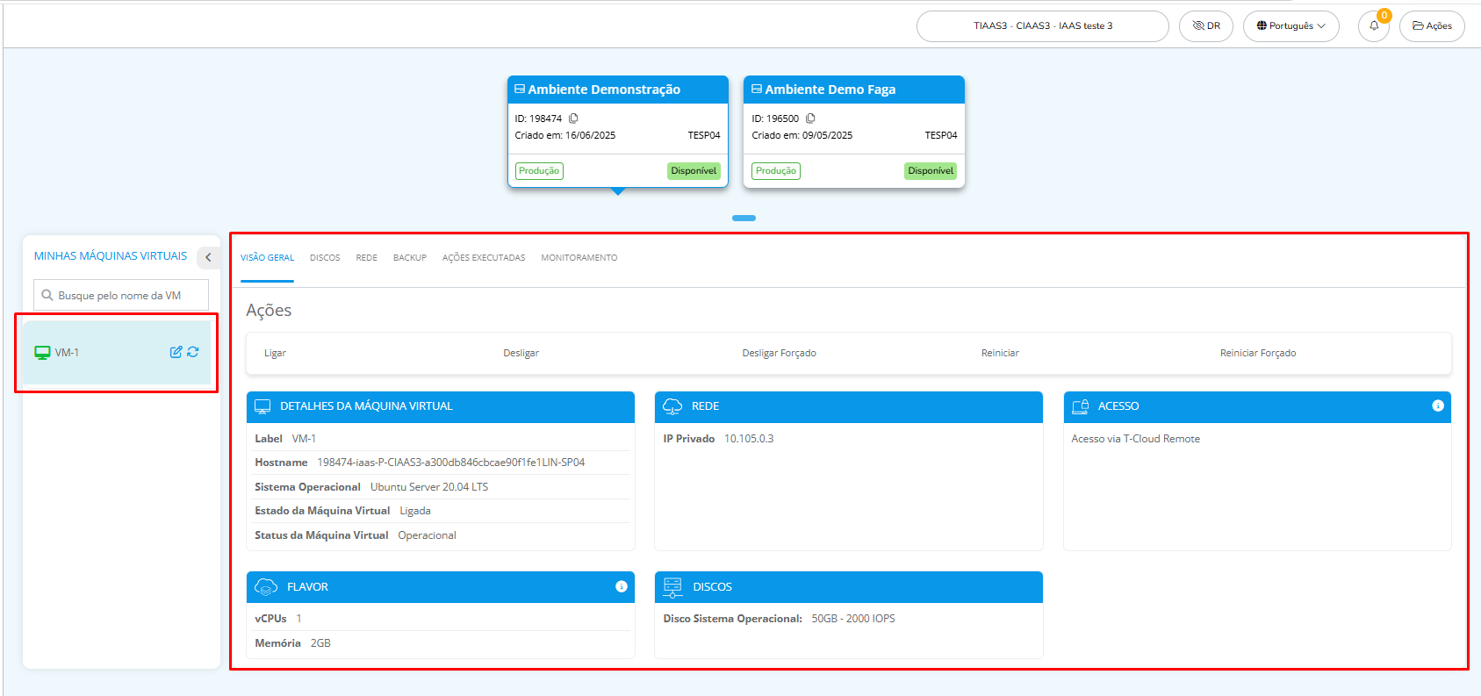Copy the ID 196500 with copy icon
This screenshot has width=1481, height=696.
tap(810, 118)
